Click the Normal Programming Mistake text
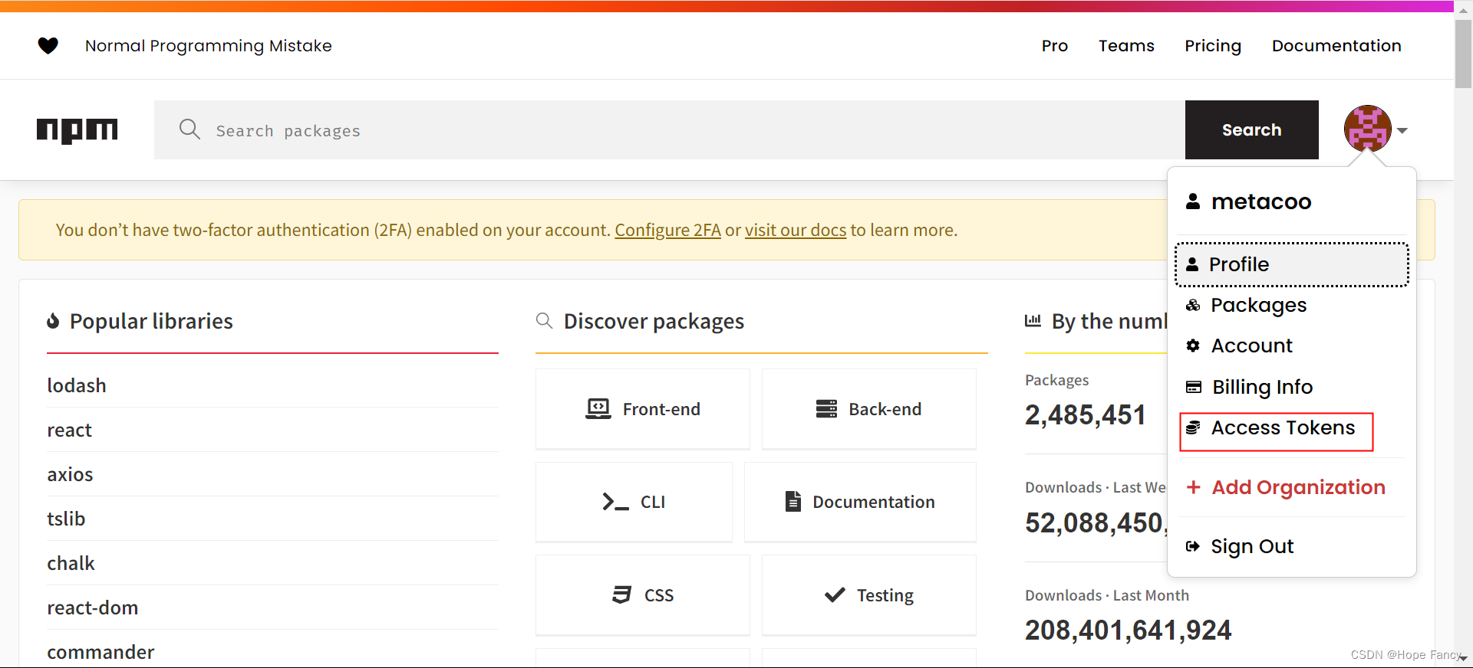The width and height of the screenshot is (1473, 668). (208, 46)
